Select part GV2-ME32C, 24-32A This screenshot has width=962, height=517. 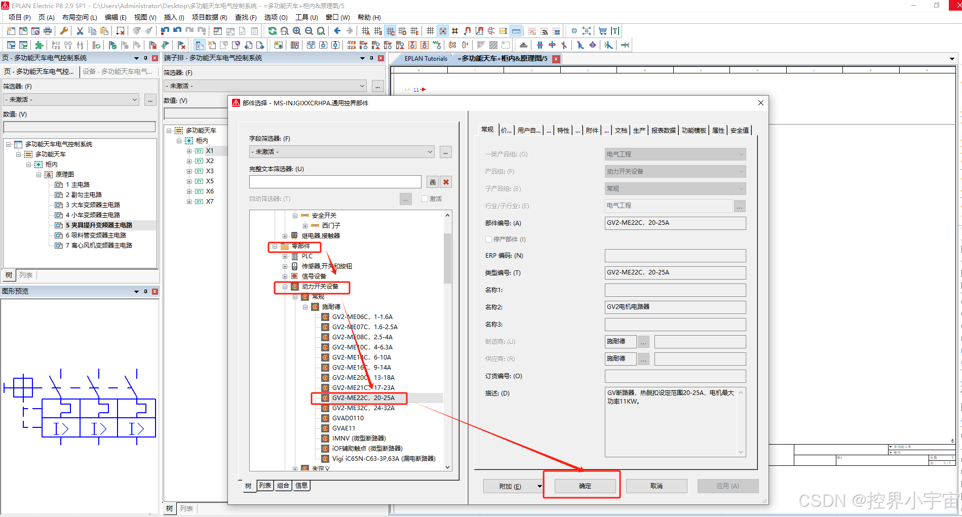point(363,408)
